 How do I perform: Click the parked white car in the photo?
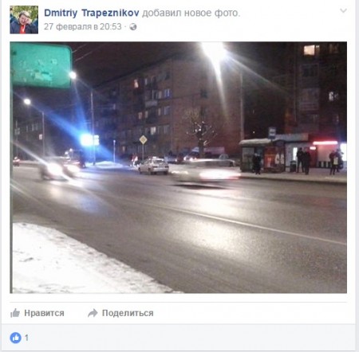pyautogui.click(x=153, y=166)
